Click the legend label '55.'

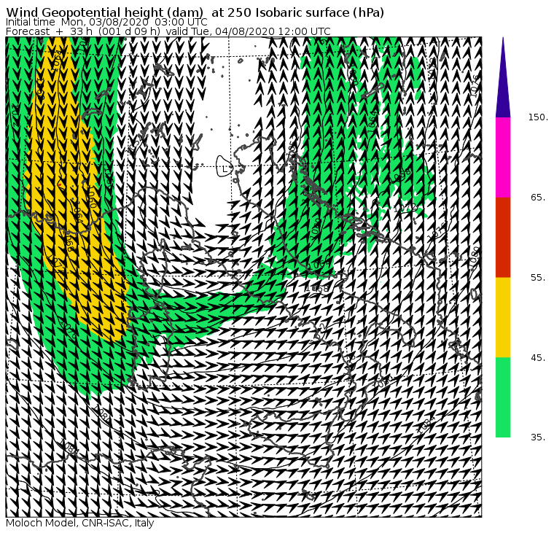(539, 278)
